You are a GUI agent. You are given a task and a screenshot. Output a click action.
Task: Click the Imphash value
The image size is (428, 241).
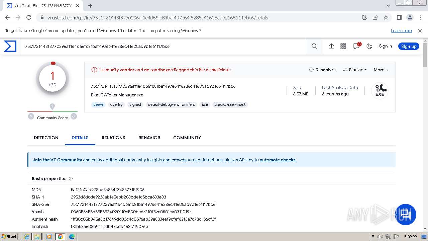point(109,227)
